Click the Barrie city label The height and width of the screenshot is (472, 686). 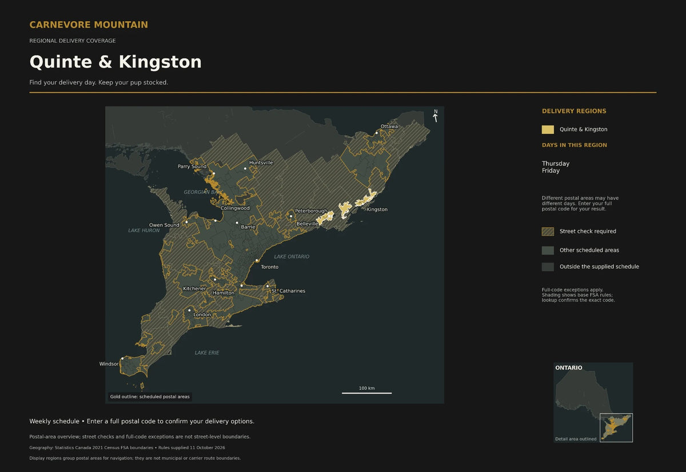tap(248, 227)
